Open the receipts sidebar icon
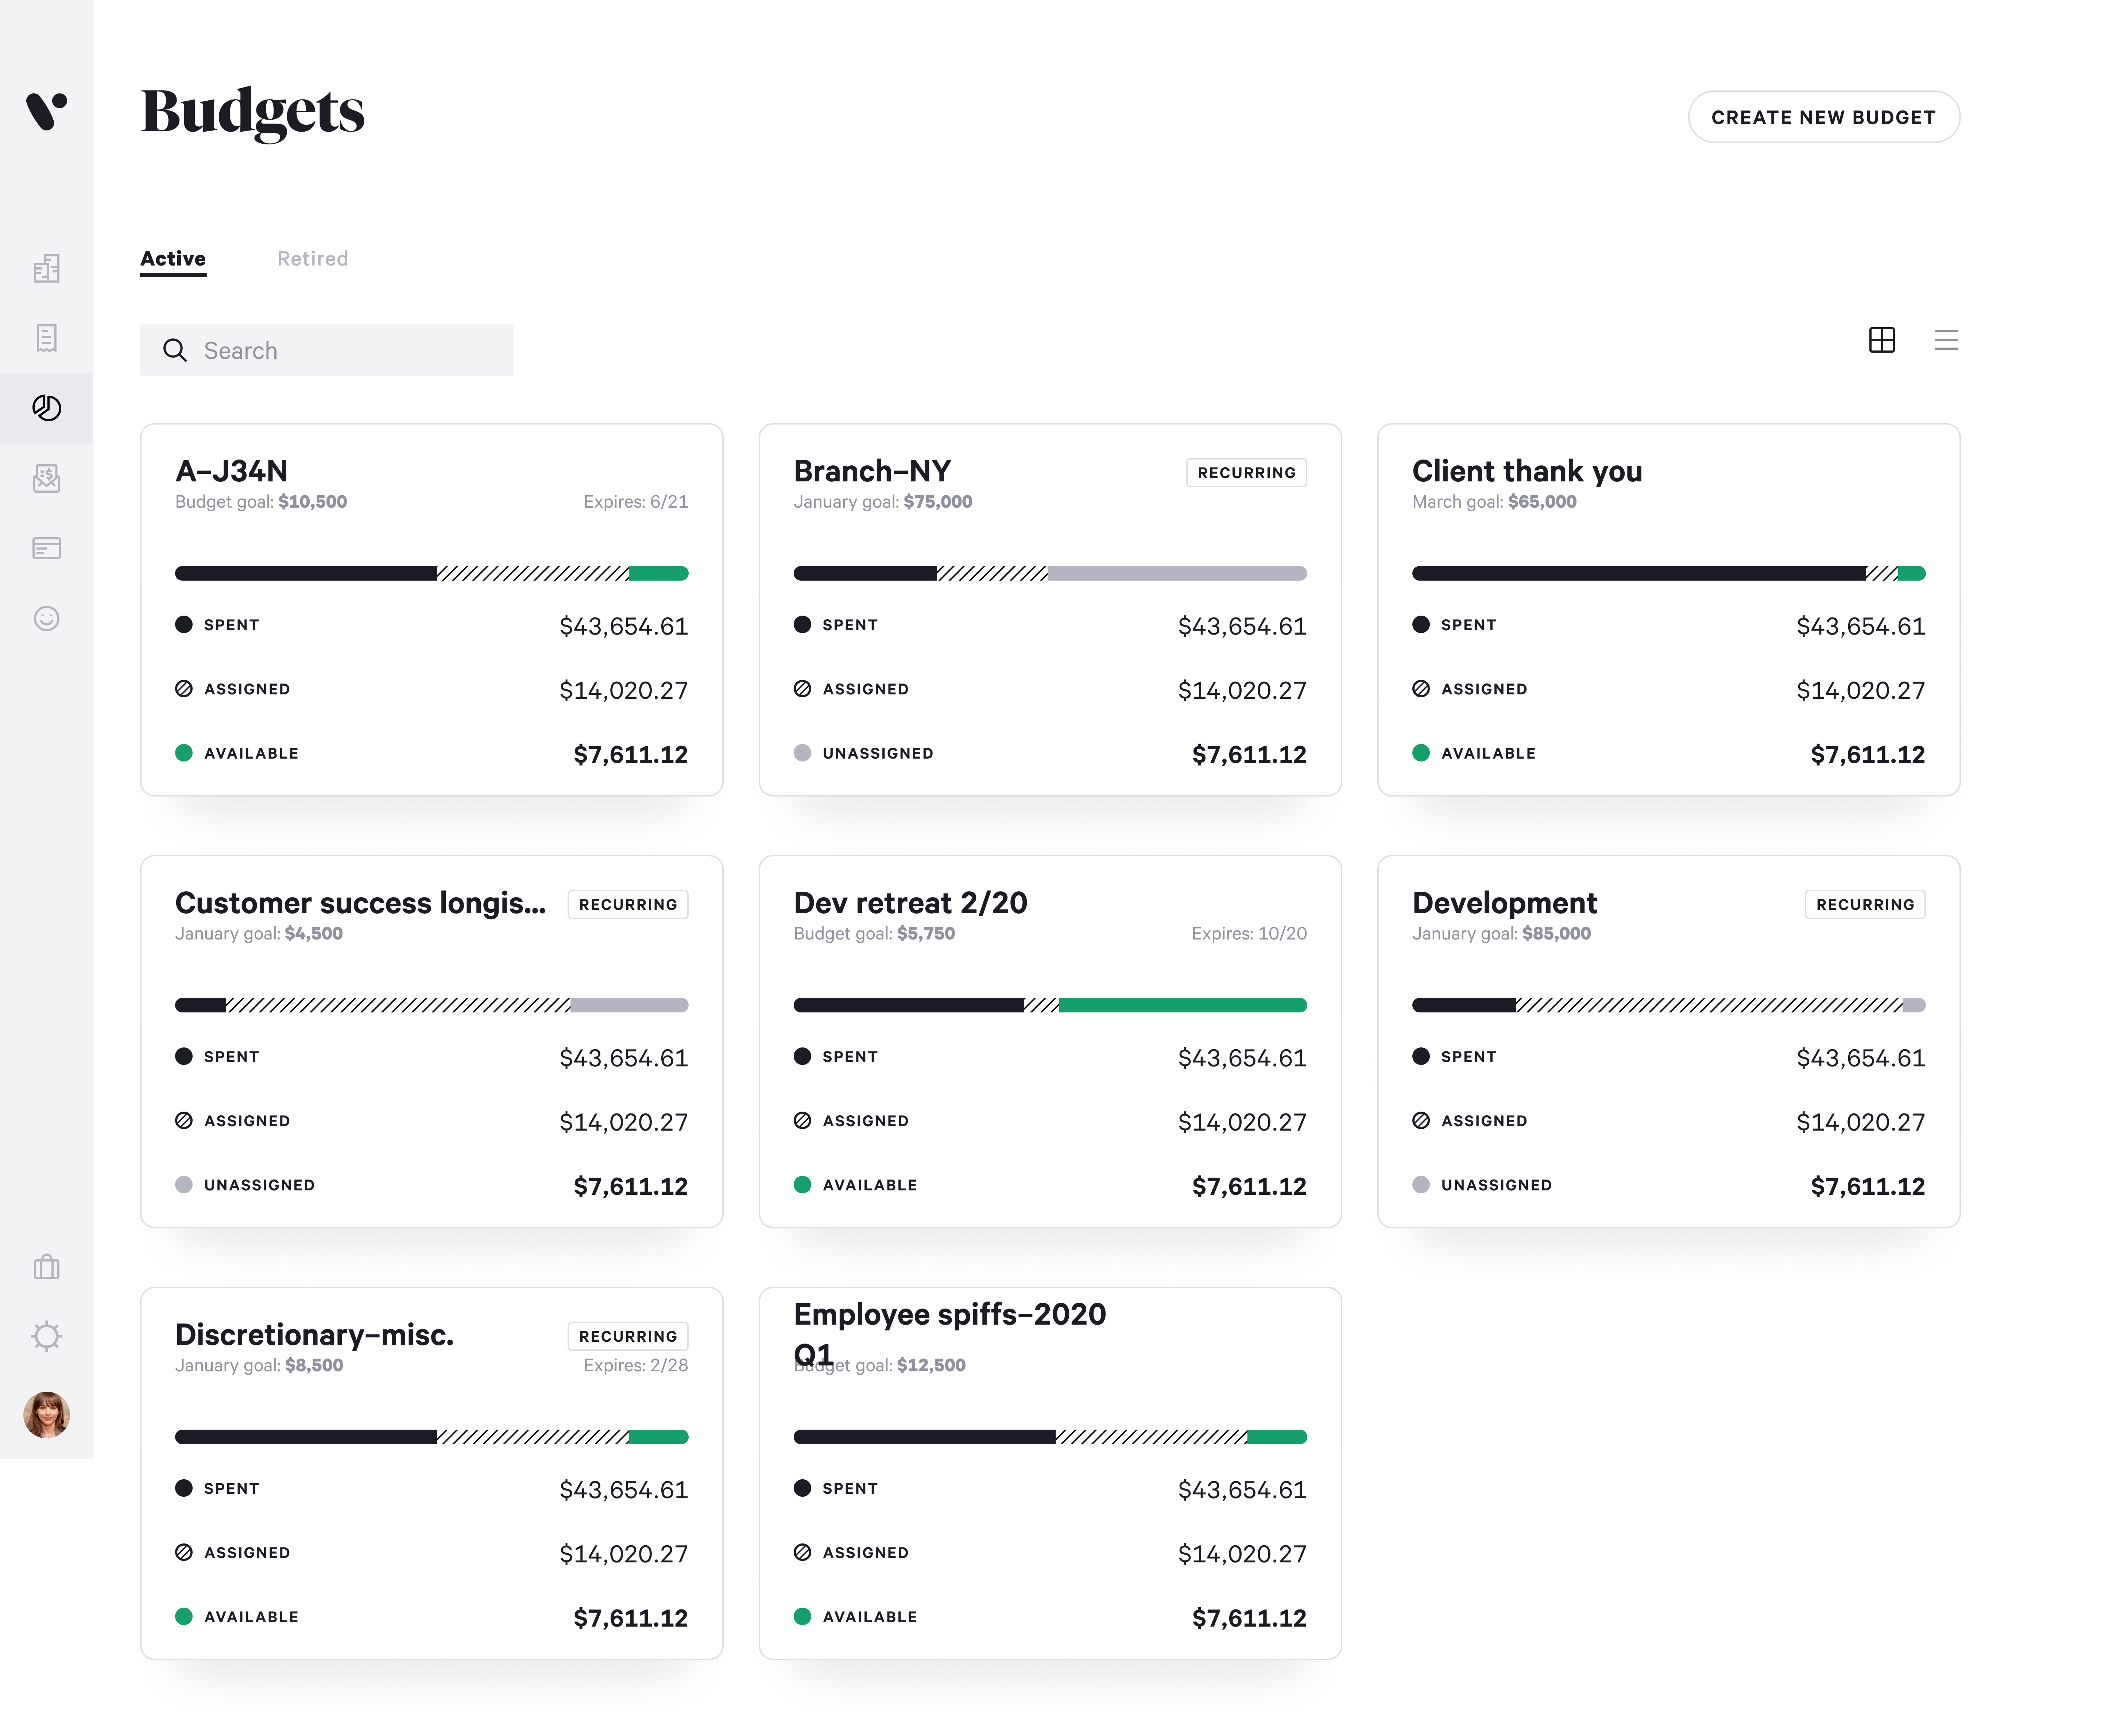 46,338
